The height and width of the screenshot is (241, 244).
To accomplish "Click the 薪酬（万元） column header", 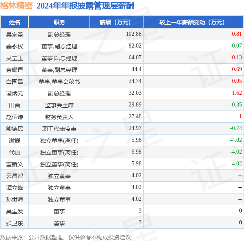I will [117, 22].
